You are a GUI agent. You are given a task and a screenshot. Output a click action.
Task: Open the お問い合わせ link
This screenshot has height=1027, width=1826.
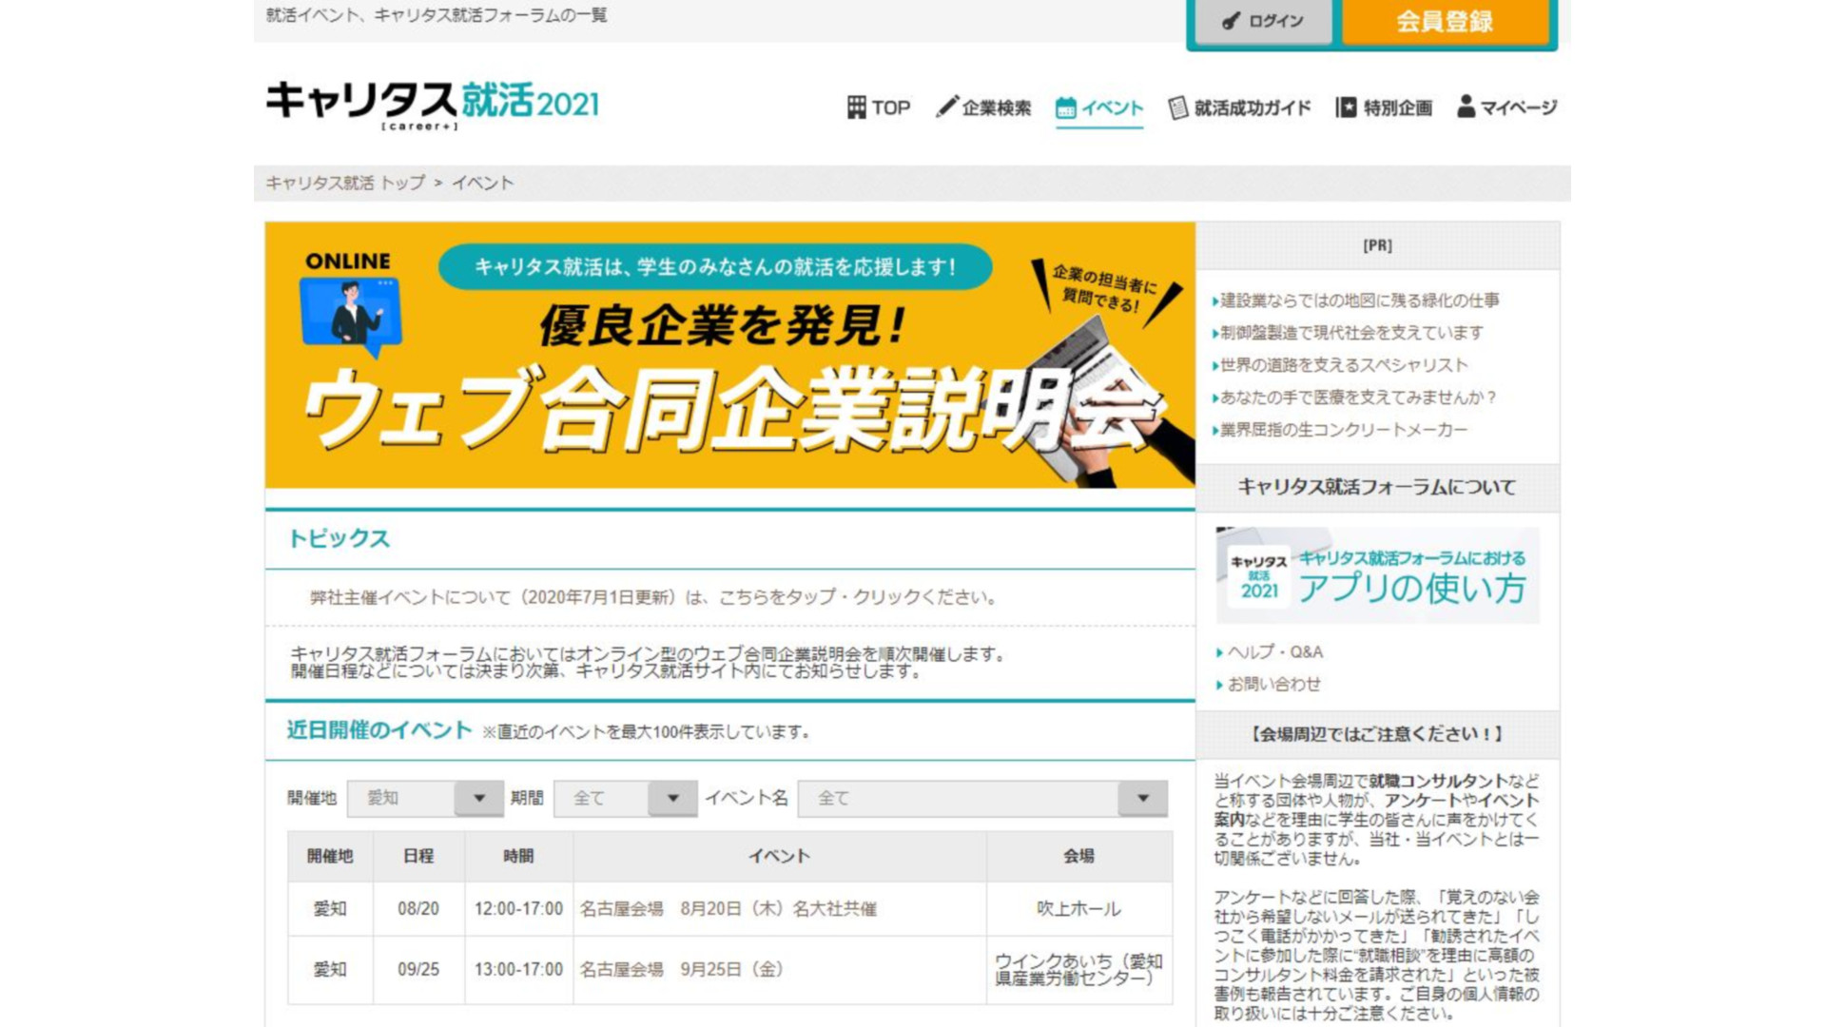coord(1273,685)
